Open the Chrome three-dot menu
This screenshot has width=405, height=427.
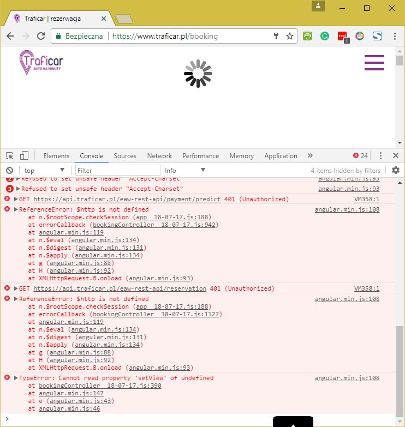pos(395,36)
